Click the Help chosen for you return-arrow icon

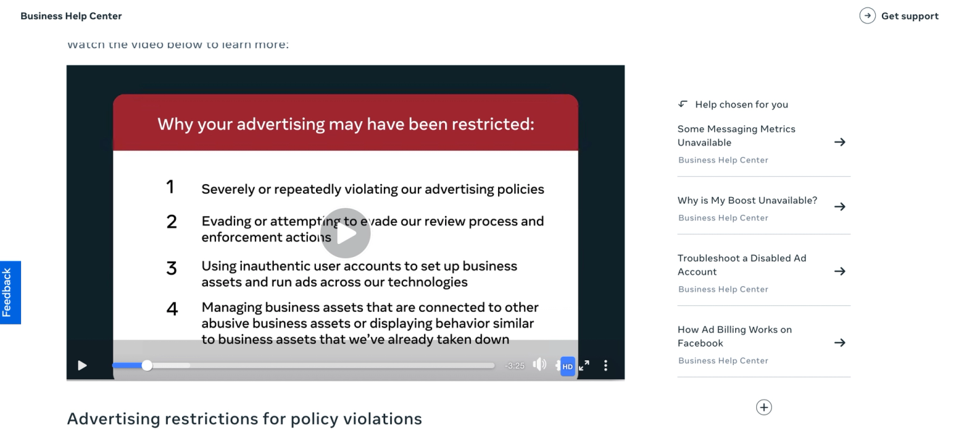pyautogui.click(x=683, y=104)
